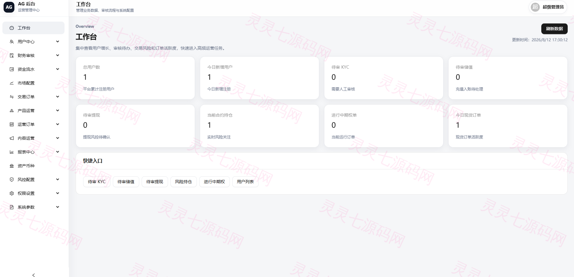
Task: Collapse the sidebar with the bottom arrow
Action: (34, 275)
